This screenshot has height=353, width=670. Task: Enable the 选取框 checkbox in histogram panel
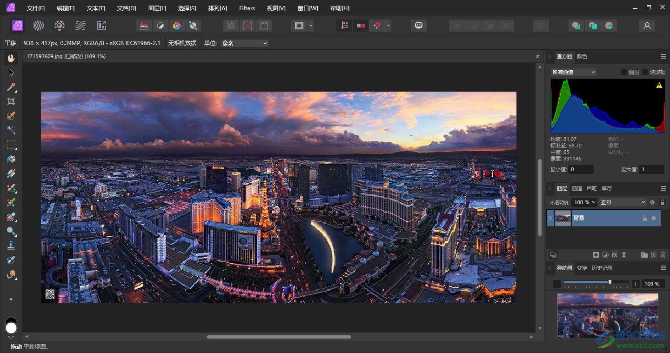[645, 72]
